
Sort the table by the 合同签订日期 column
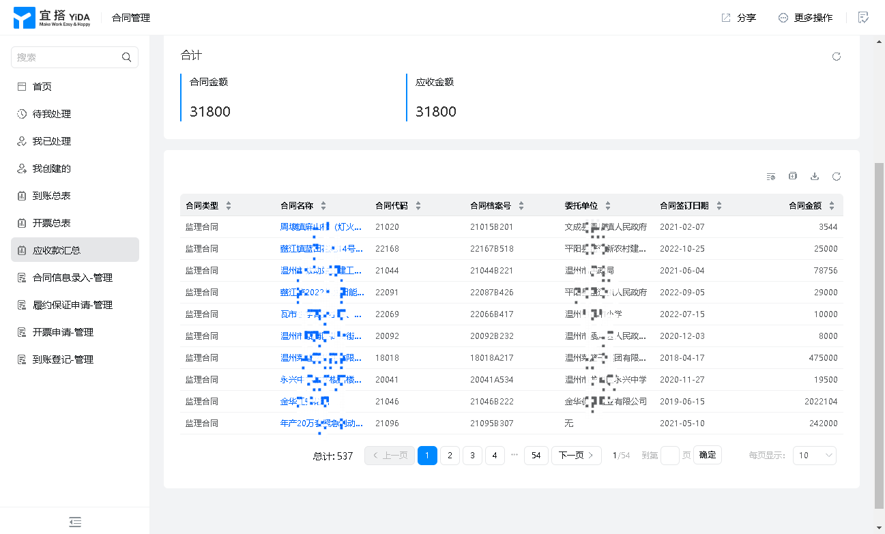pos(719,206)
